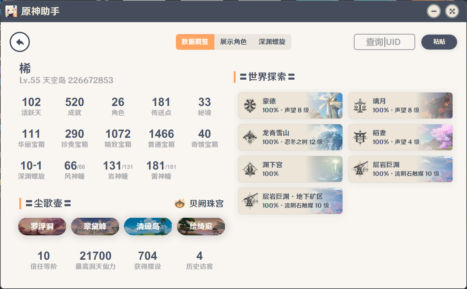Choose the 清琼岛 realm thumbnail
The height and width of the screenshot is (289, 467).
click(148, 226)
